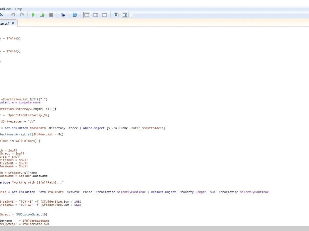309x231 pixels.
Task: Click the Show Command Add-on icon
Action: [116, 14]
